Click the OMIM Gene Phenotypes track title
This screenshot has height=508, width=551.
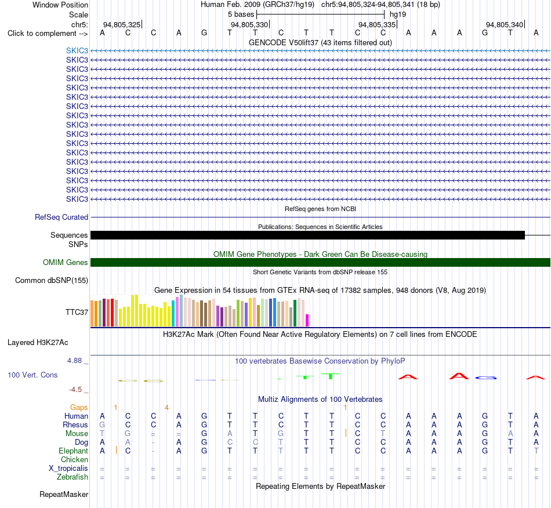coord(320,254)
